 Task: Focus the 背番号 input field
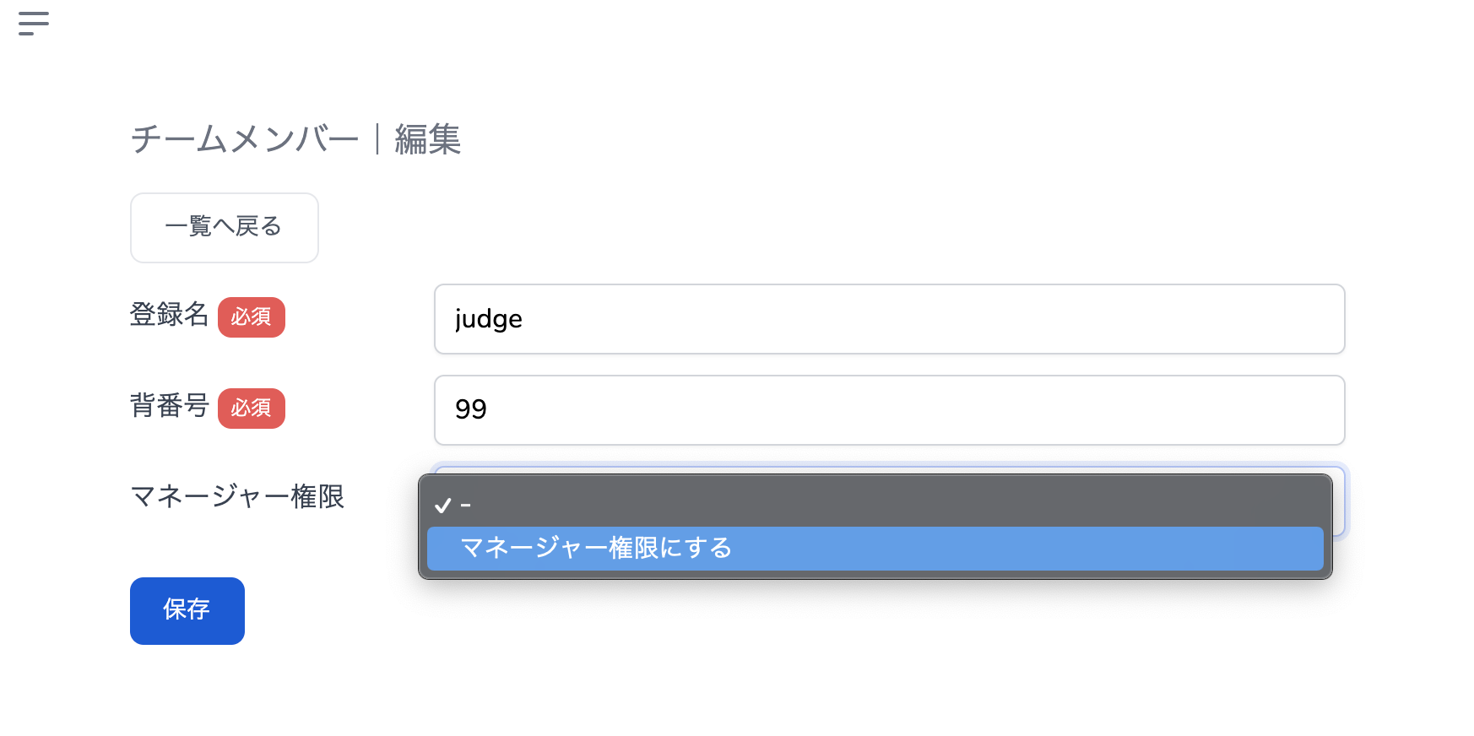coord(888,410)
